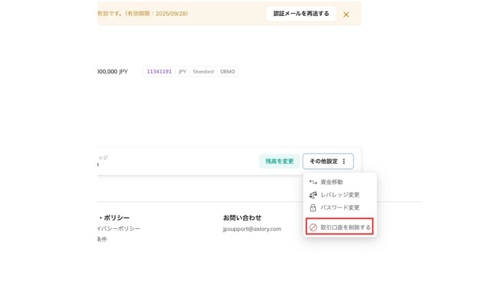
Task: Click the padlock icon for password change
Action: [x=313, y=208]
